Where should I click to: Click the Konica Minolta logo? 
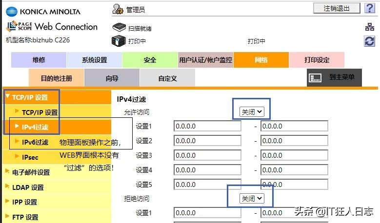pos(43,12)
